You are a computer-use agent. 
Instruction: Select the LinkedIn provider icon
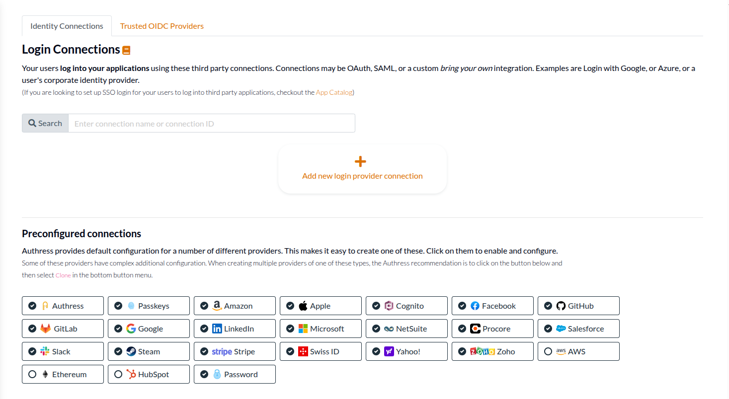click(217, 329)
